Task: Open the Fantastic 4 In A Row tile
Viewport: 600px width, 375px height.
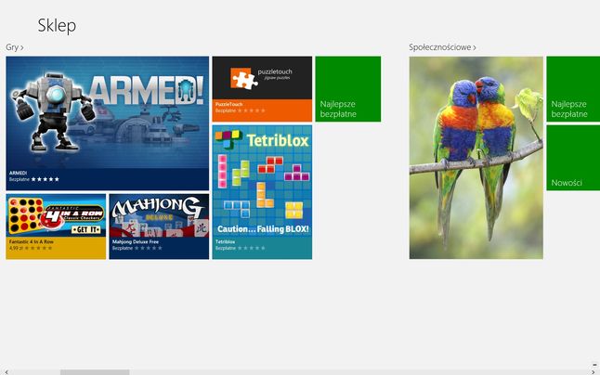Action: tap(56, 226)
